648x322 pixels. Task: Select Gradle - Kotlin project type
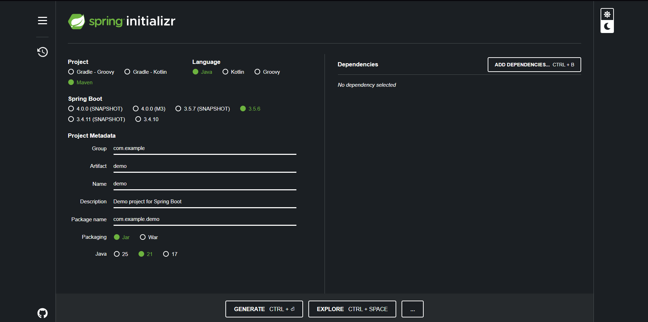click(x=127, y=72)
